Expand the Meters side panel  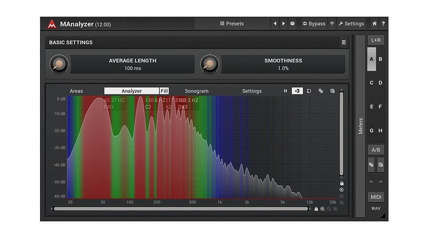pyautogui.click(x=361, y=126)
